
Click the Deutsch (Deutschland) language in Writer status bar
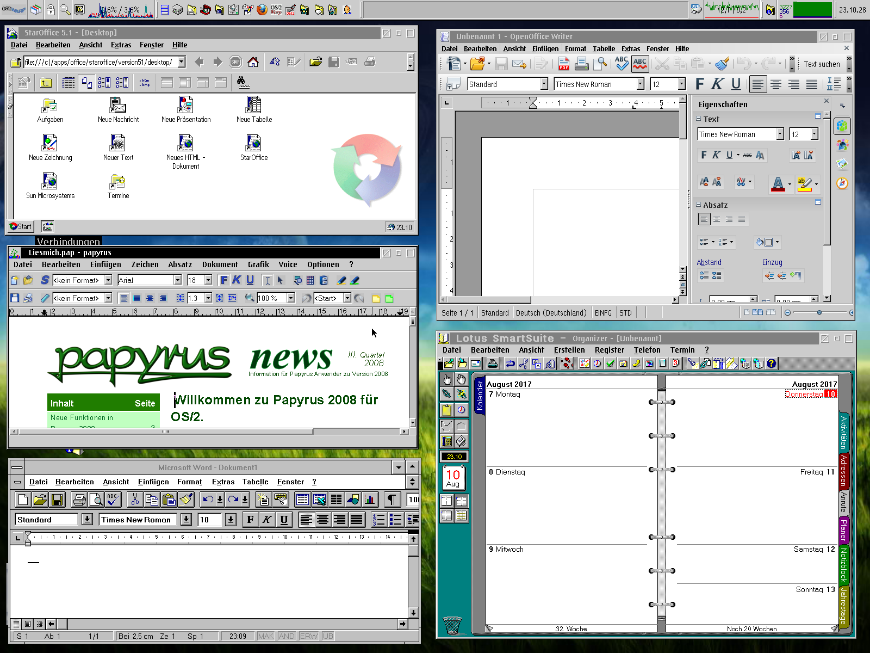point(551,313)
